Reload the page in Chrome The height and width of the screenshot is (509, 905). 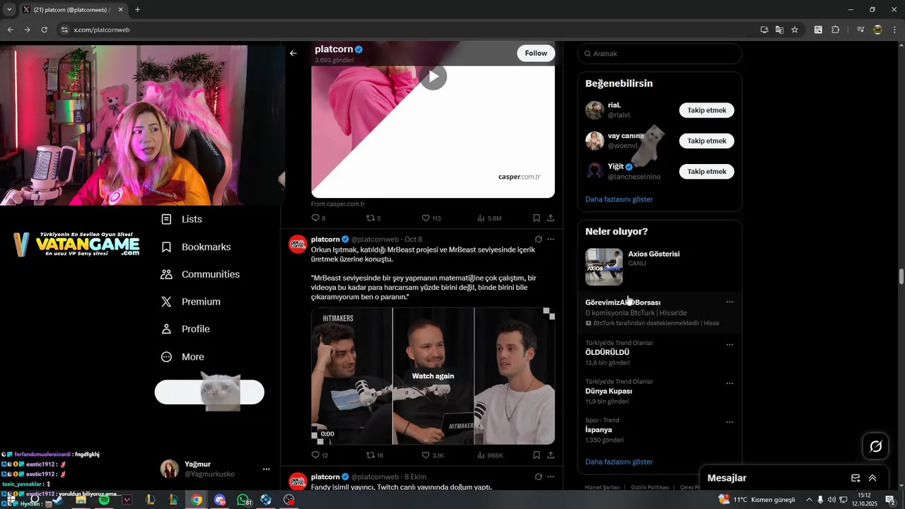(44, 30)
